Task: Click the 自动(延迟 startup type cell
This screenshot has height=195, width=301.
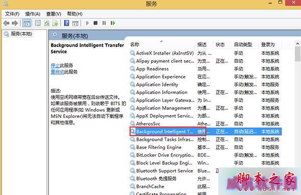Action: (245, 132)
